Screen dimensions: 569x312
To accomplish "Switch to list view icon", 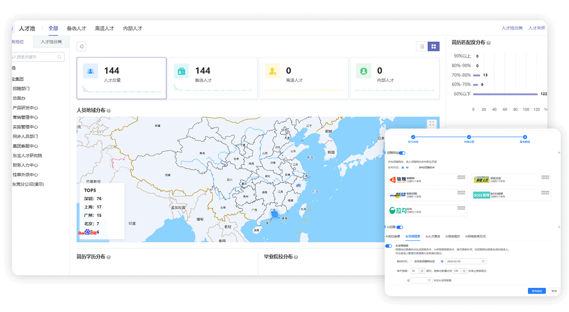I will pyautogui.click(x=422, y=46).
